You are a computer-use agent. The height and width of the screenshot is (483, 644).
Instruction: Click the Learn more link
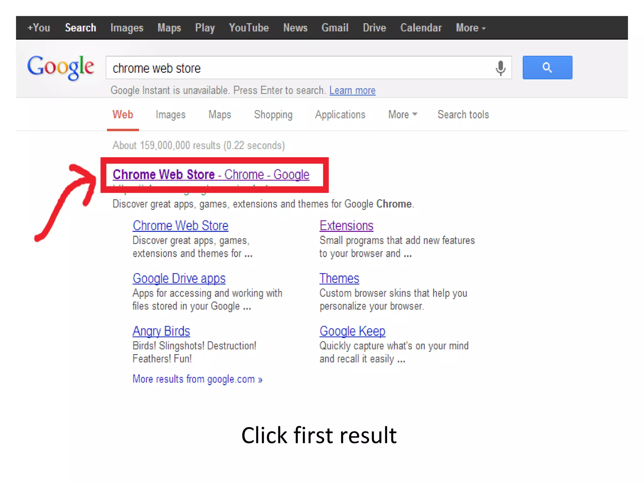click(x=352, y=91)
